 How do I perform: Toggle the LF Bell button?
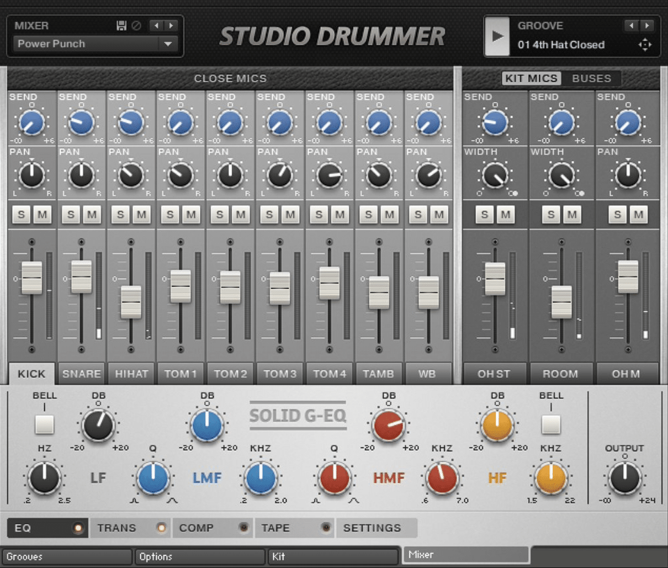(x=44, y=424)
